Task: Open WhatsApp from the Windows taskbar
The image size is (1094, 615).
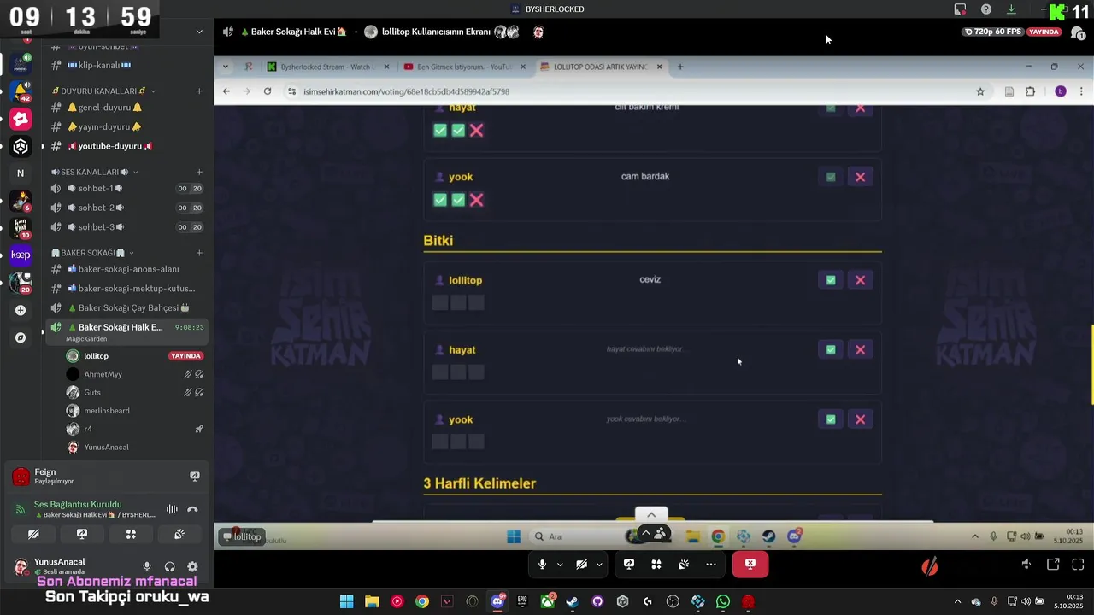Action: (723, 602)
